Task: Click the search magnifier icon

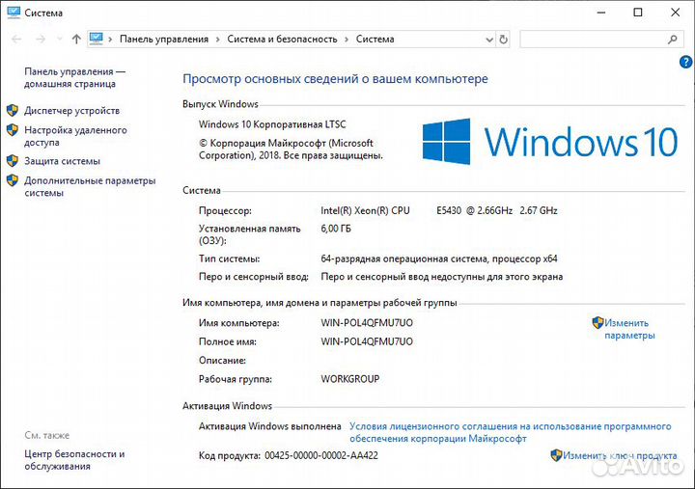Action: [673, 40]
